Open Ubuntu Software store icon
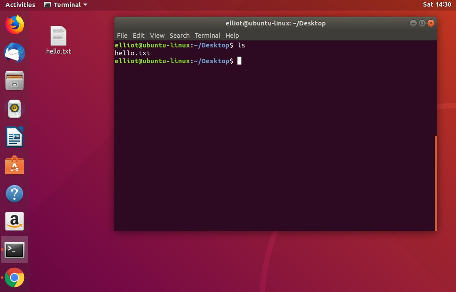Screen dimensions: 456x292 [x=15, y=165]
